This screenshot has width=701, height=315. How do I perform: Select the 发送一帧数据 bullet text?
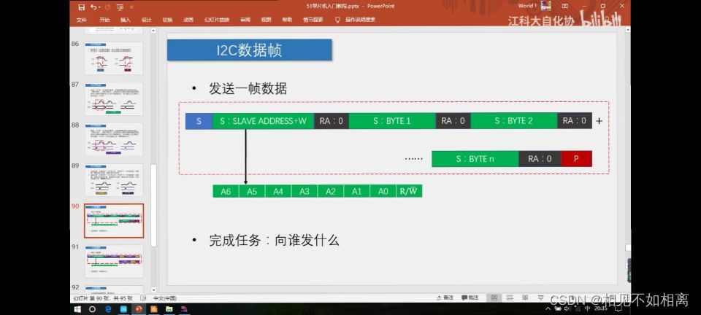[248, 89]
